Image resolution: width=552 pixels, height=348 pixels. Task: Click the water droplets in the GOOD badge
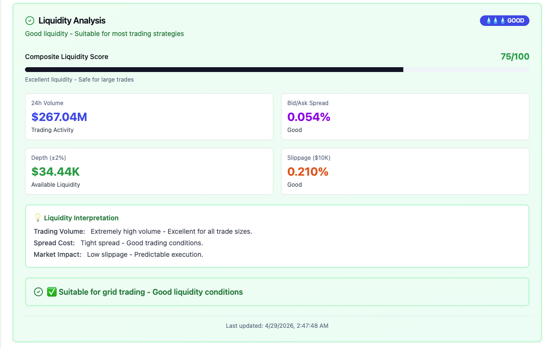pyautogui.click(x=495, y=21)
